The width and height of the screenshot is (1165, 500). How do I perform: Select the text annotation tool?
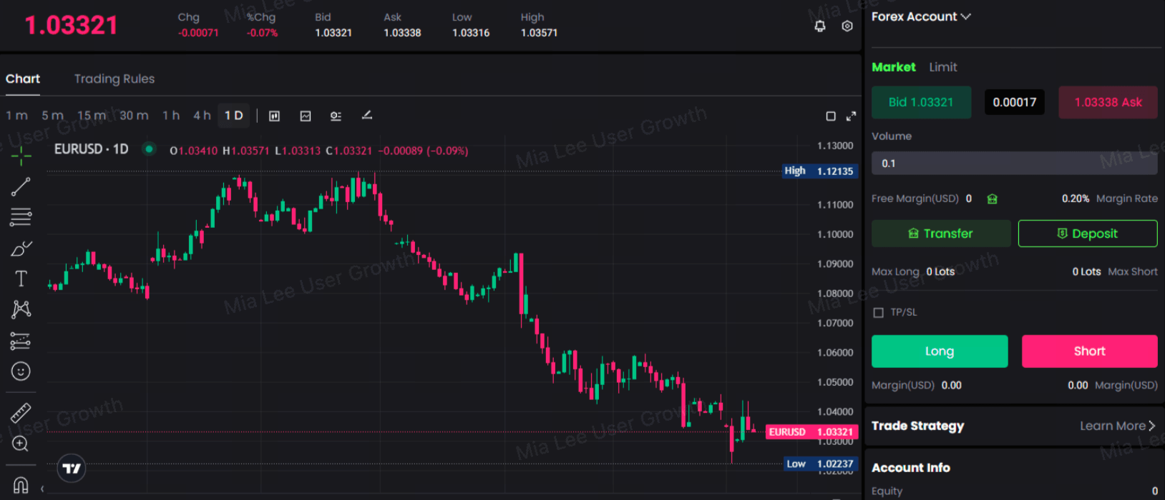pyautogui.click(x=21, y=279)
